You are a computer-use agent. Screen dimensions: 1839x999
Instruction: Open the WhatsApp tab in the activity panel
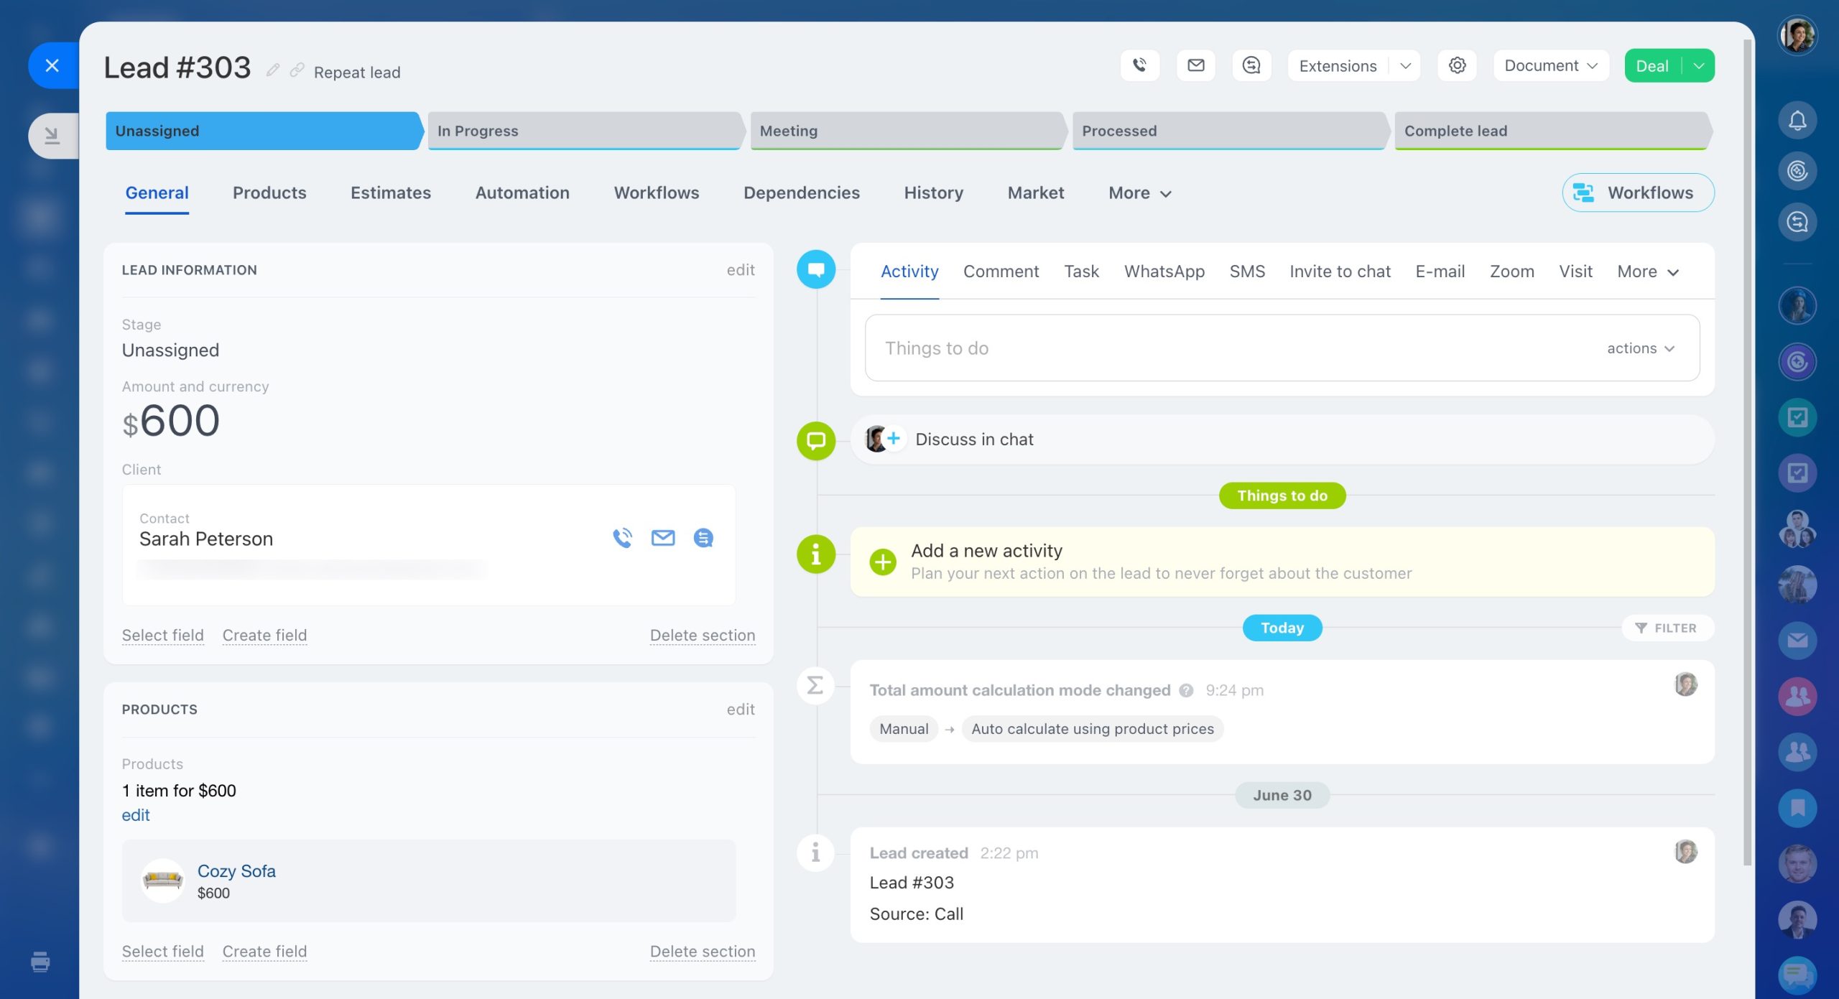(x=1164, y=271)
